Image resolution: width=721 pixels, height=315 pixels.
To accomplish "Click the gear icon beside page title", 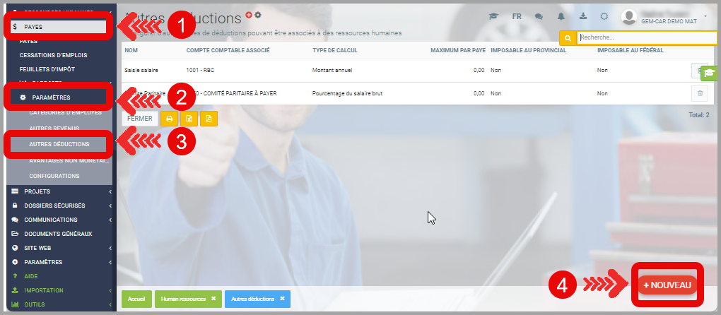I will click(258, 15).
